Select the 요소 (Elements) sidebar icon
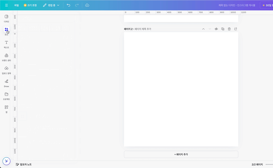The image size is (273, 168). (6, 31)
